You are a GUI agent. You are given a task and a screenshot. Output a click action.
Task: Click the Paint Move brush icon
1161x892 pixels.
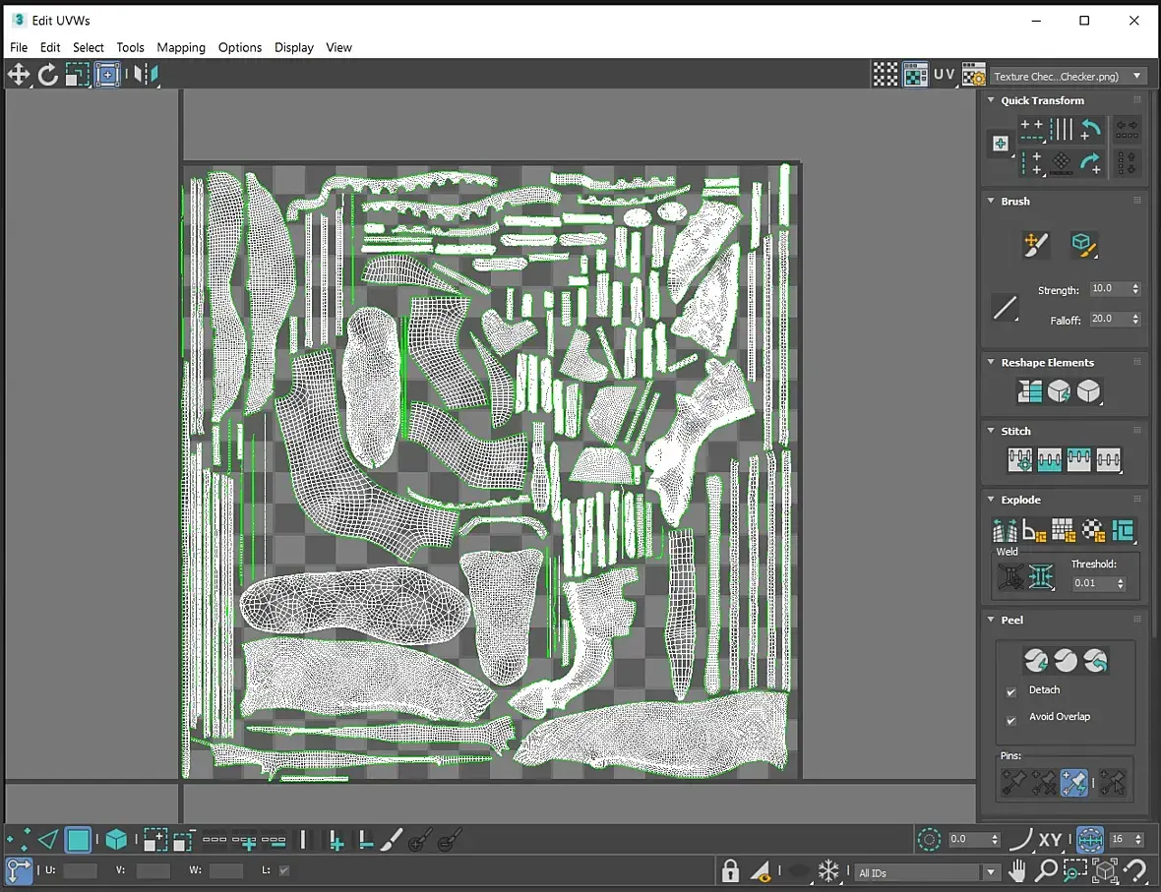coord(1035,244)
